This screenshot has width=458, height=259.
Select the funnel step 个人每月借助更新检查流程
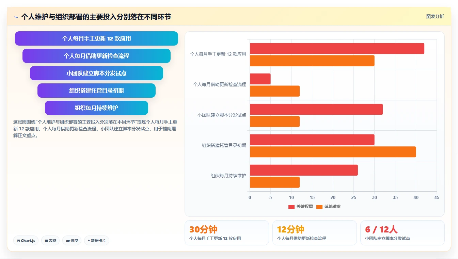click(96, 56)
